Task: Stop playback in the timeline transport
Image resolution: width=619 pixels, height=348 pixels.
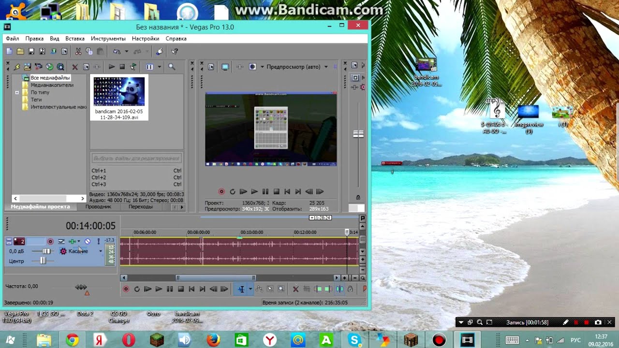Action: [181, 289]
